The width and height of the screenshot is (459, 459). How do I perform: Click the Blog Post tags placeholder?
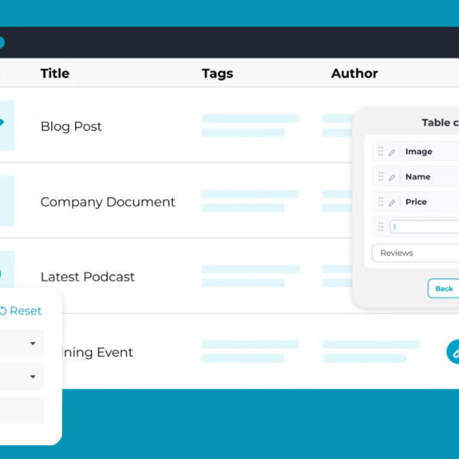tap(250, 125)
